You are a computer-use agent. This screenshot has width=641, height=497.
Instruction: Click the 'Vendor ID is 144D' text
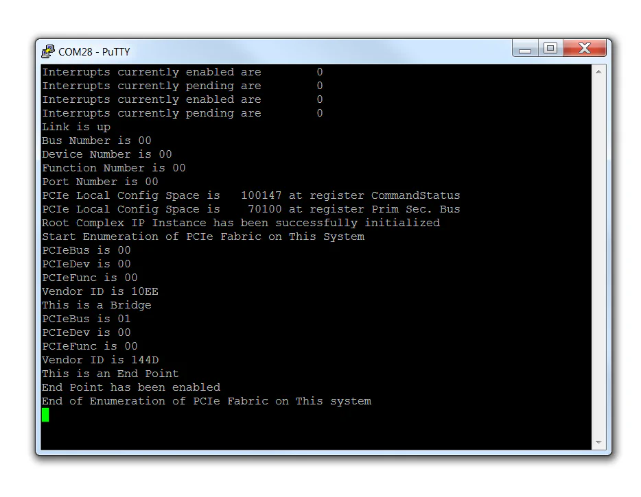100,359
